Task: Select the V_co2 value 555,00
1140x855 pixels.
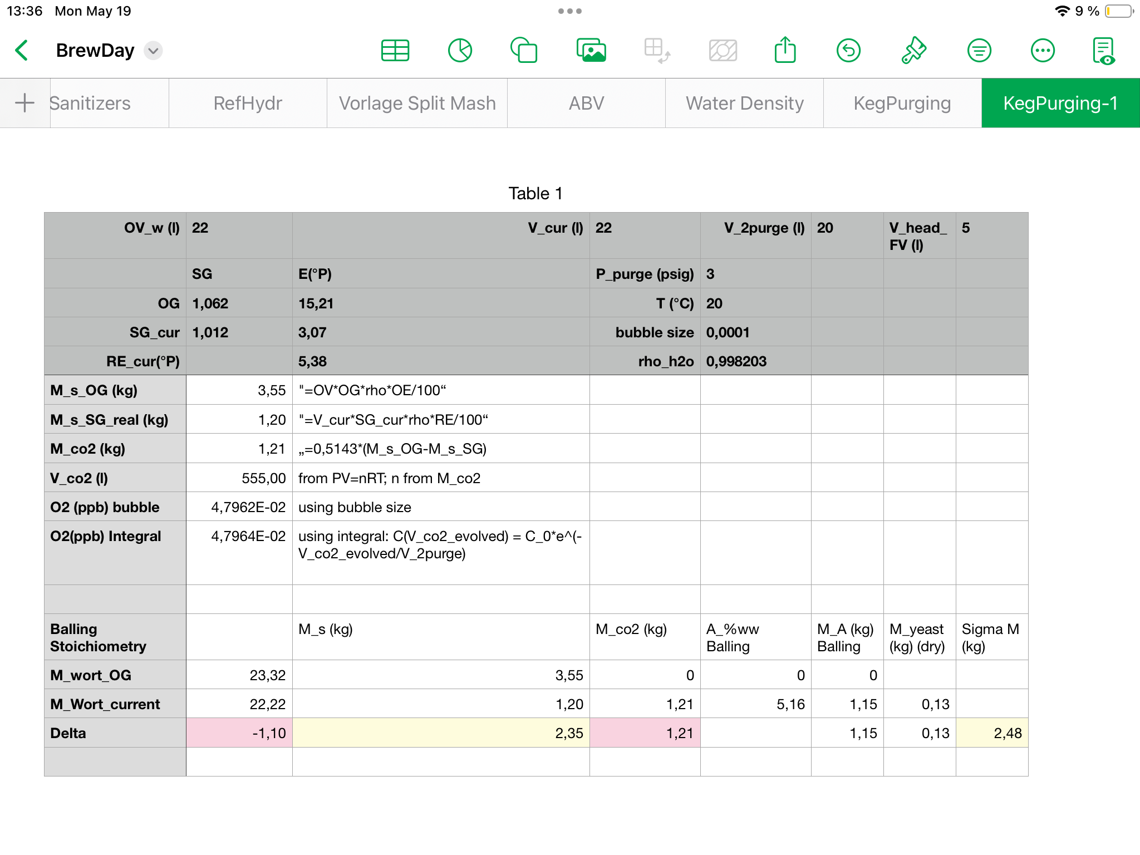Action: (239, 478)
